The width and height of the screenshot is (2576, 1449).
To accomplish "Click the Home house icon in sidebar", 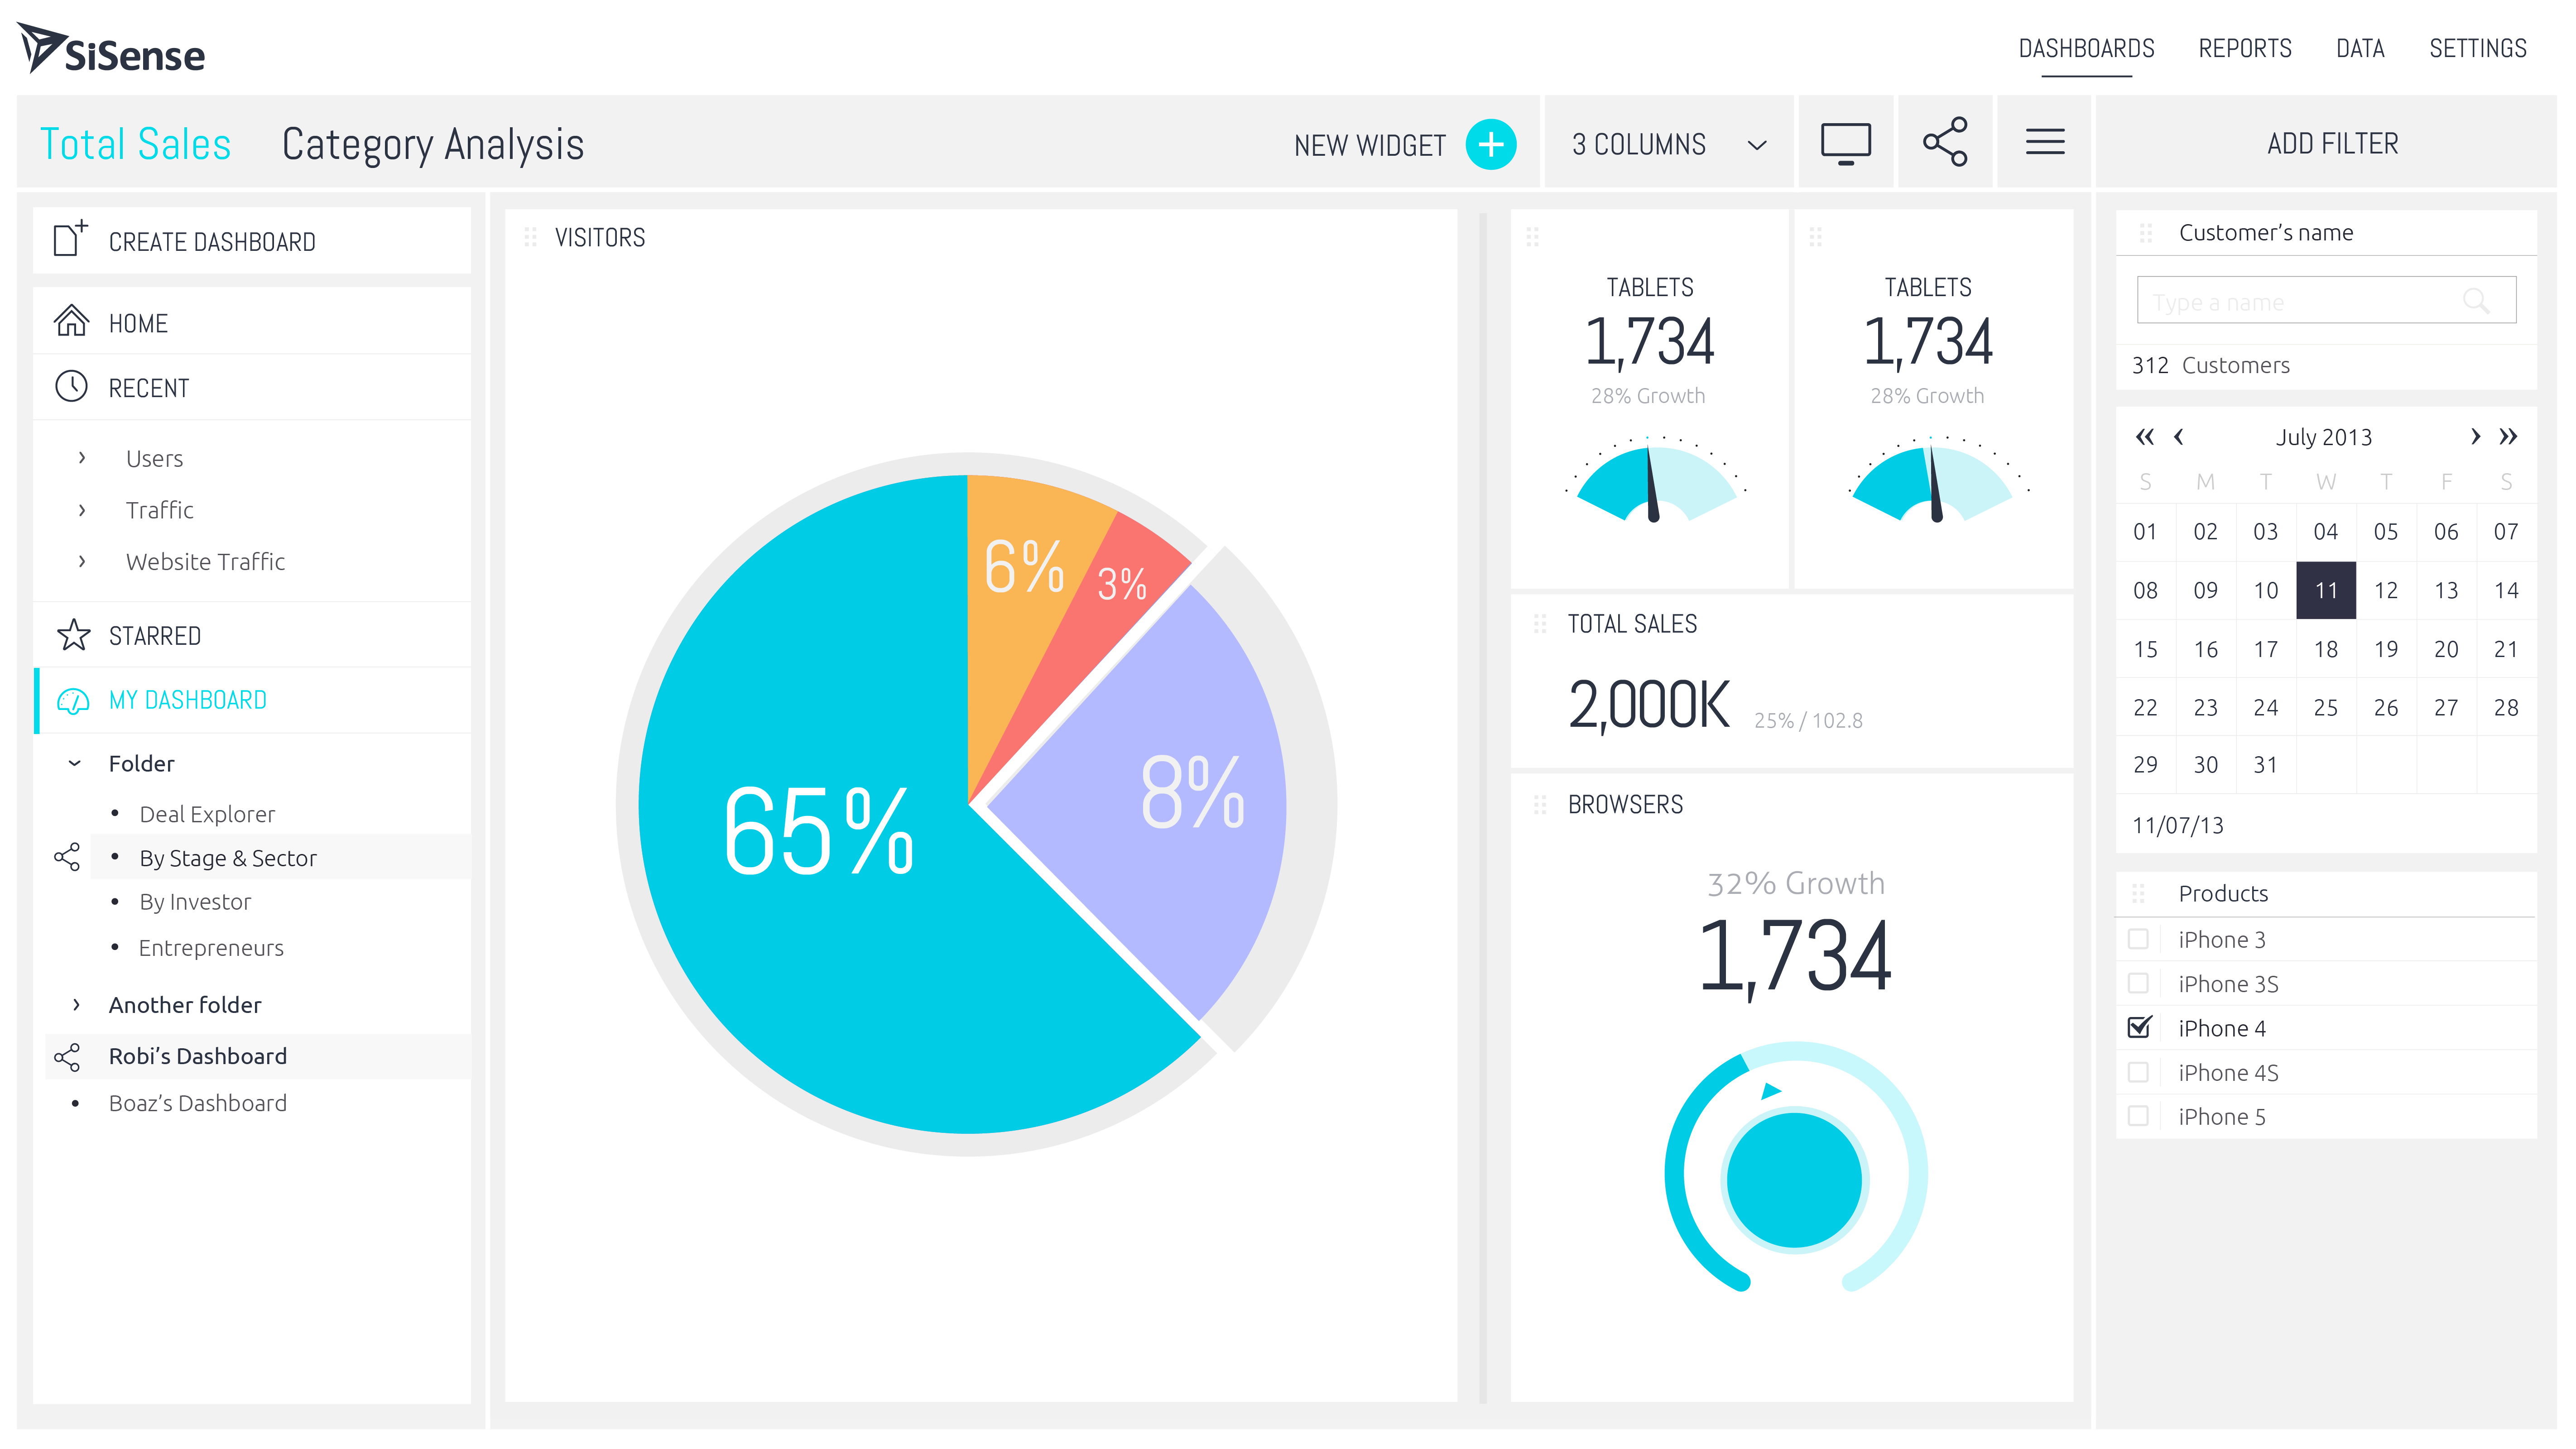I will 71,322.
